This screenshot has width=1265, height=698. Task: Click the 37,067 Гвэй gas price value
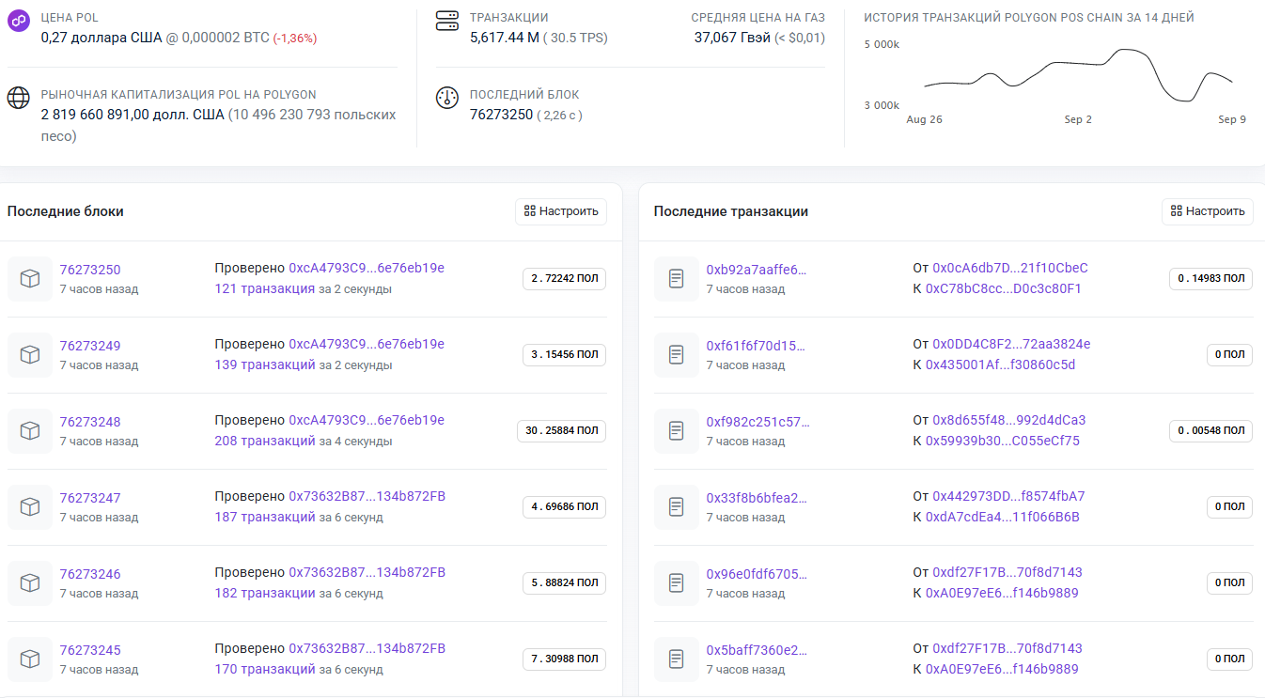click(x=731, y=38)
